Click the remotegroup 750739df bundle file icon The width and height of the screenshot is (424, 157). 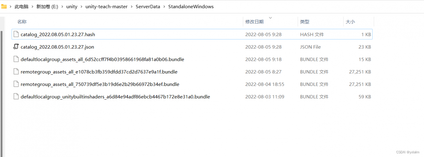coord(16,84)
